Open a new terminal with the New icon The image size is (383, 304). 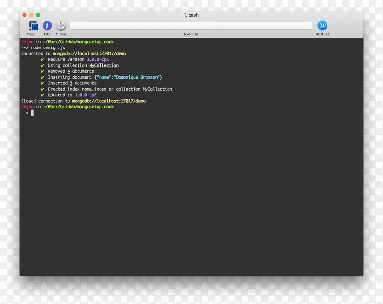coord(32,26)
